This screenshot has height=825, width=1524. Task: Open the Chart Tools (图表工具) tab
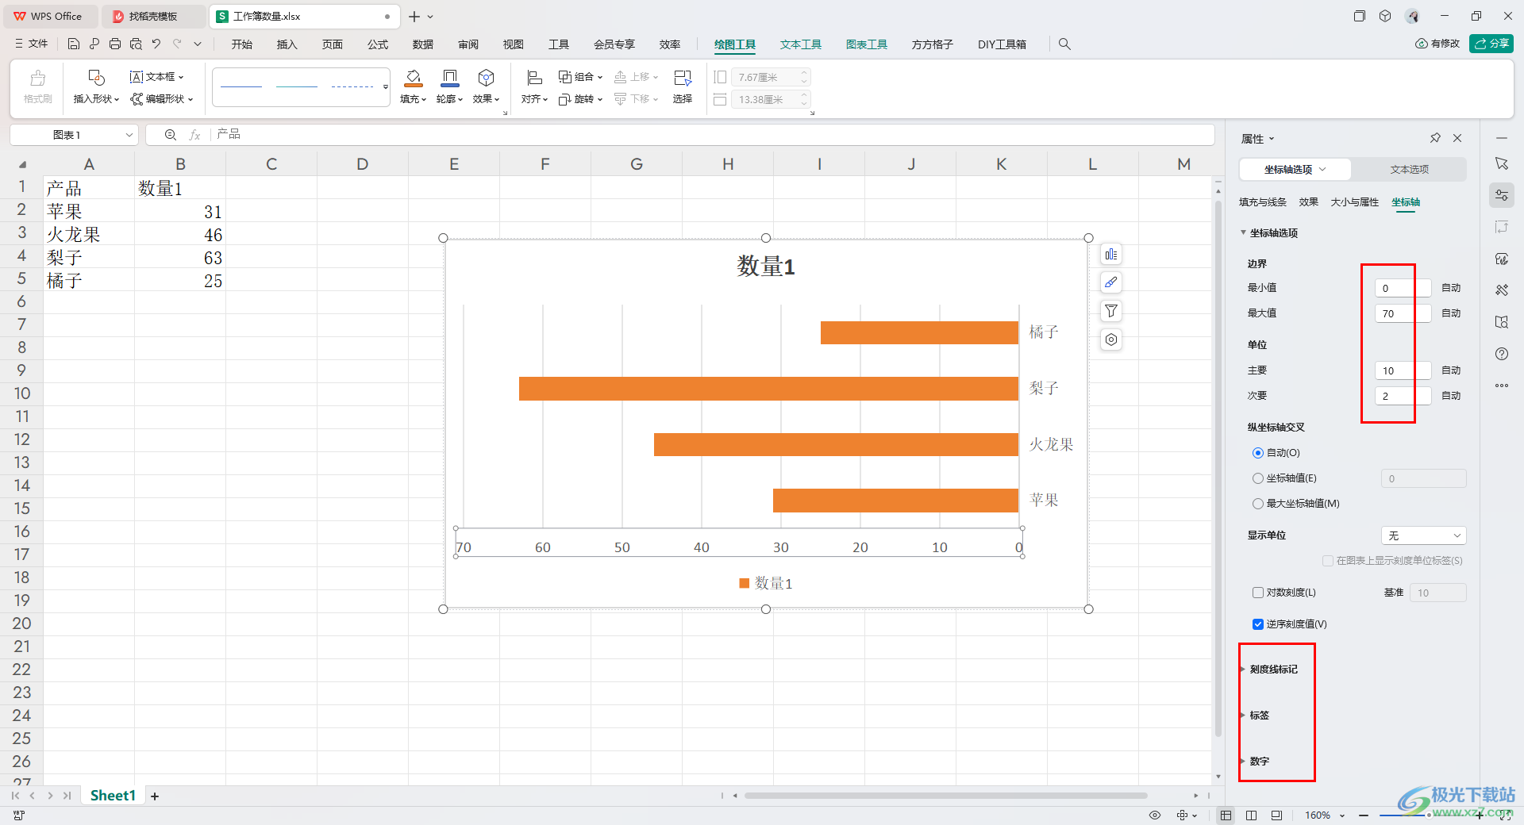point(866,44)
